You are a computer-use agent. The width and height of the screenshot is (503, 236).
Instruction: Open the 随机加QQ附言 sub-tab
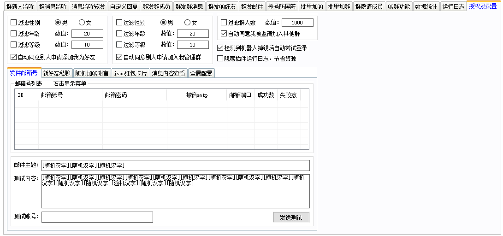point(92,73)
